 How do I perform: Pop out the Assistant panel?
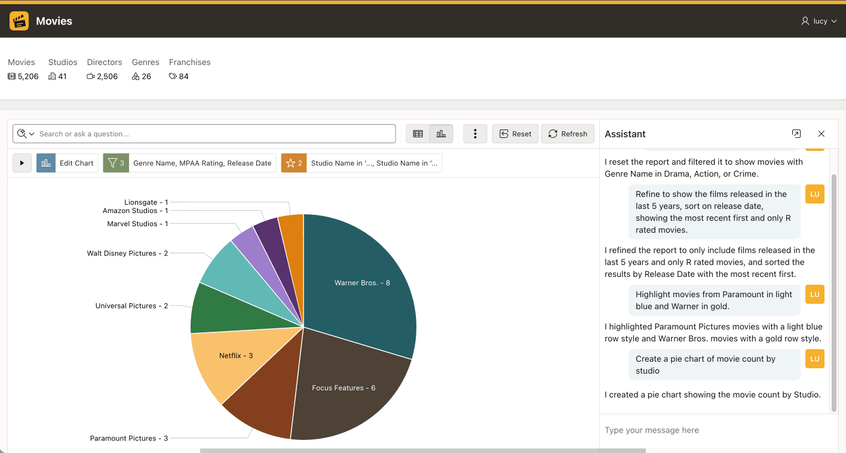coord(796,134)
